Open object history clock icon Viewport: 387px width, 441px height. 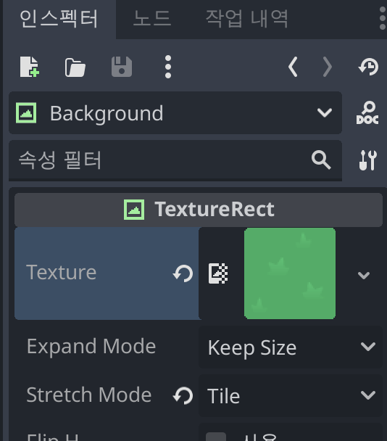pos(368,67)
